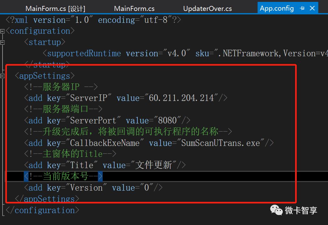Collapse the appSettings element outline
This screenshot has height=225, width=328.
click(x=3, y=76)
